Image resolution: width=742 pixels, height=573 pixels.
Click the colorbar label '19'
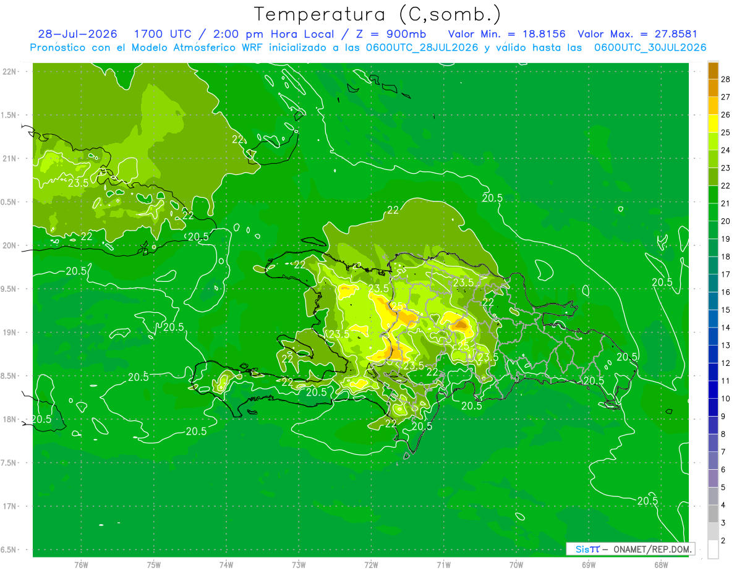coord(726,239)
